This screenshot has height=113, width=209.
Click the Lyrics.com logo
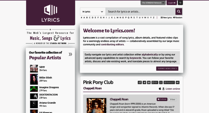coord(51,13)
